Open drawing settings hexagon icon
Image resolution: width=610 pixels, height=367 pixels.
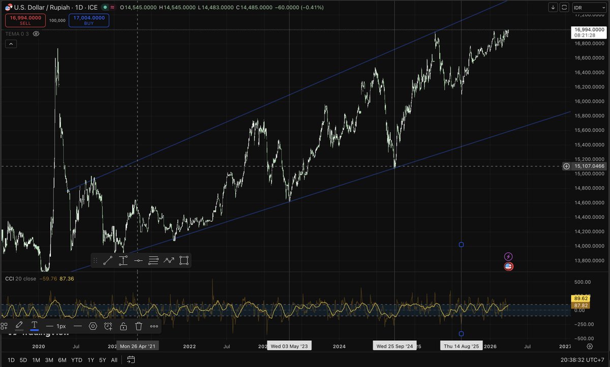tap(93, 326)
